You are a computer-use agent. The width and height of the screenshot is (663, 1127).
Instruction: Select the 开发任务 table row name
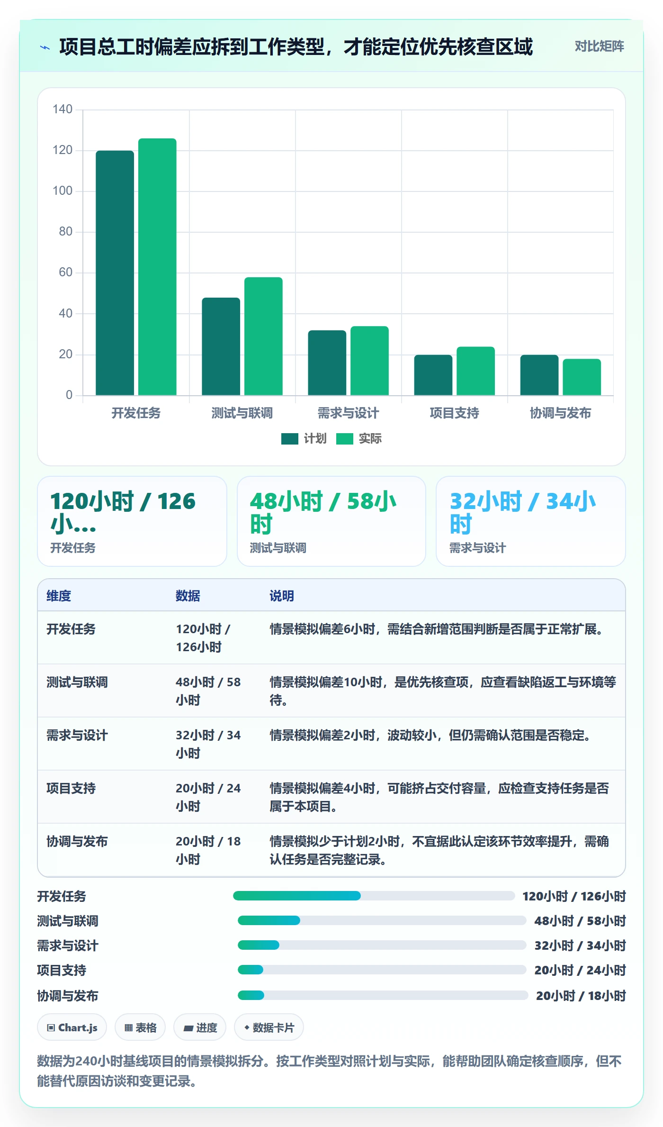(71, 629)
